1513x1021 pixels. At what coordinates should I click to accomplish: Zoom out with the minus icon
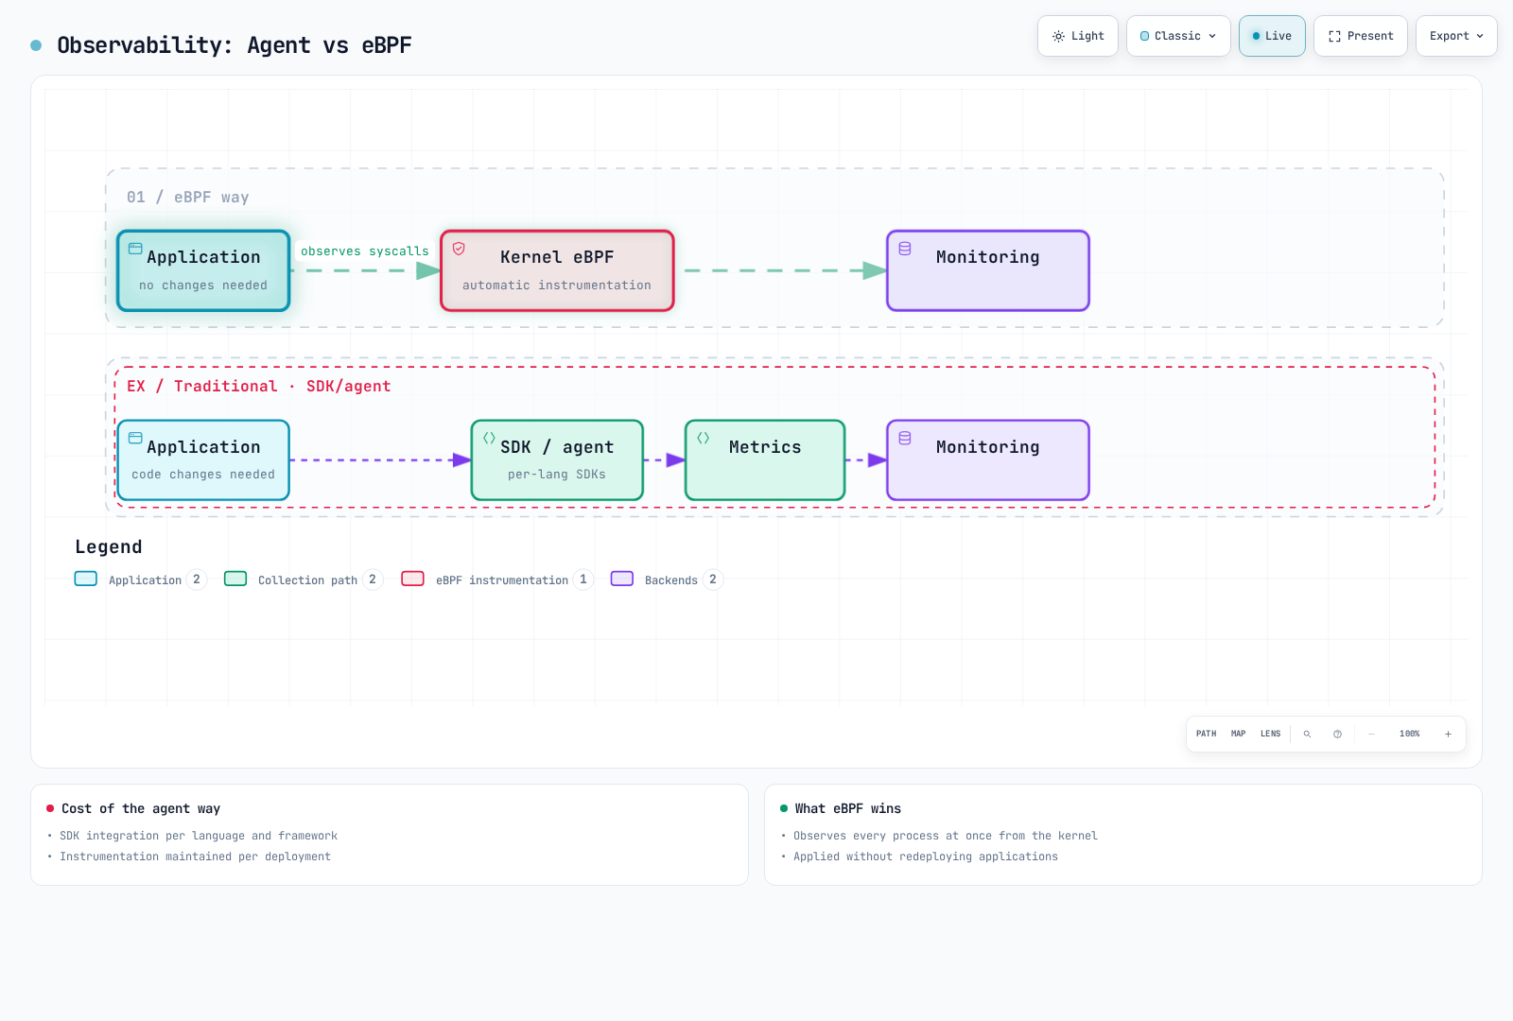point(1371,734)
